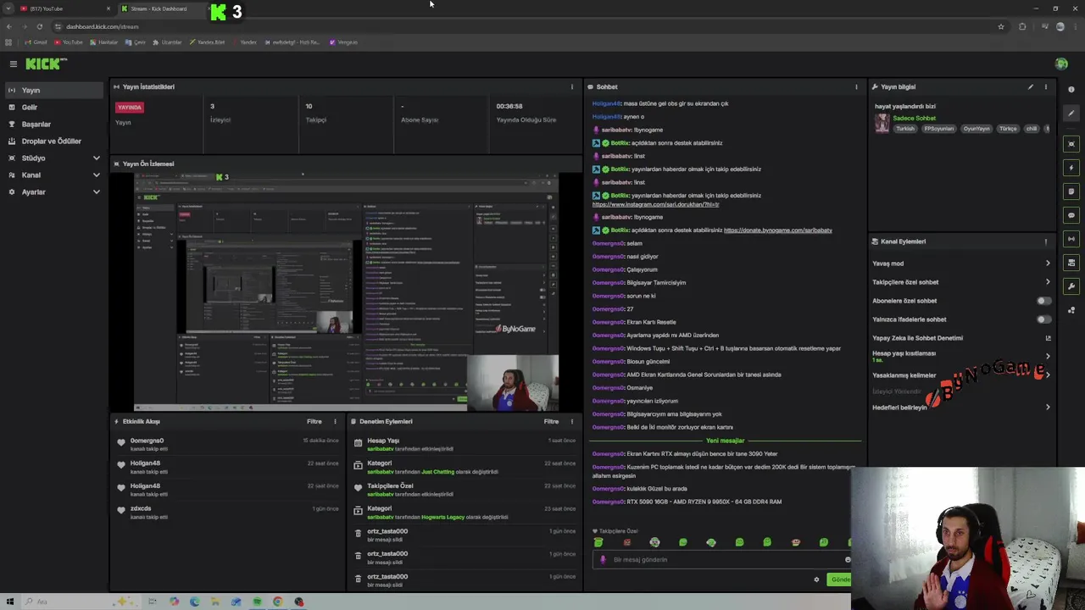The image size is (1085, 610).
Task: Click the chat bubble icon in the right sidebar
Action: pyautogui.click(x=1071, y=215)
